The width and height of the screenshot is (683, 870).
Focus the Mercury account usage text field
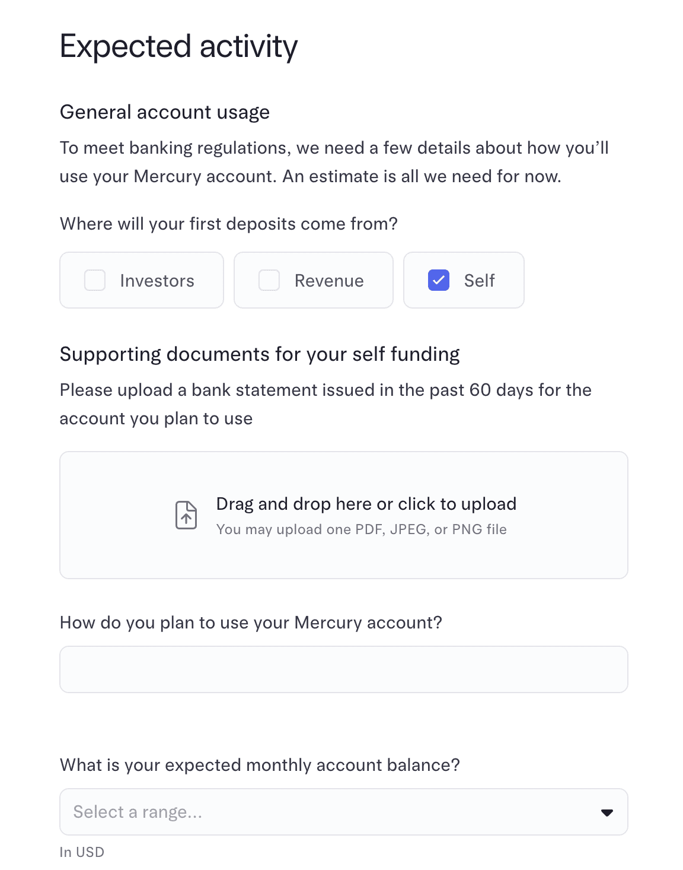[344, 669]
